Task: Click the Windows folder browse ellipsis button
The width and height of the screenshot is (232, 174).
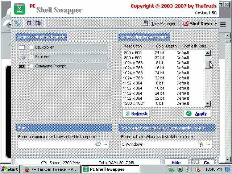Action: pos(208,144)
